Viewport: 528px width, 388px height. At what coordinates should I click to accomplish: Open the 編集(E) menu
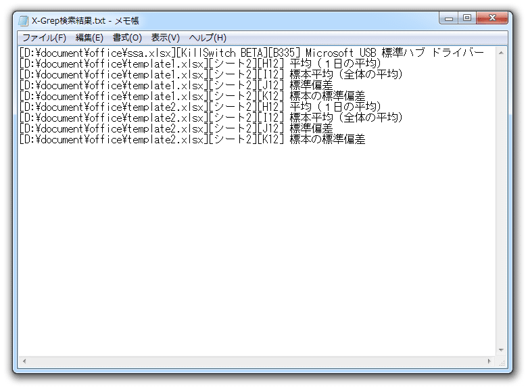(x=89, y=38)
